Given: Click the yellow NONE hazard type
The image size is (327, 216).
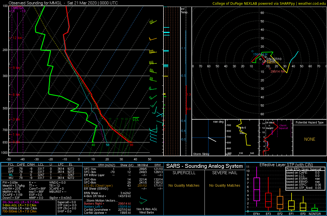Looking at the screenshot, I should (310, 139).
